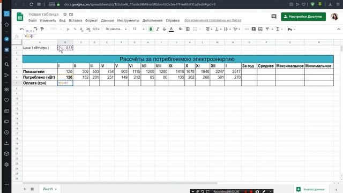Click the move to folder icon
This screenshot has height=193, width=343.
tap(71, 14)
